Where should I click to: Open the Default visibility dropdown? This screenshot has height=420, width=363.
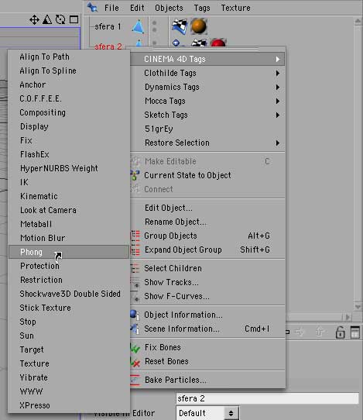[x=207, y=413]
